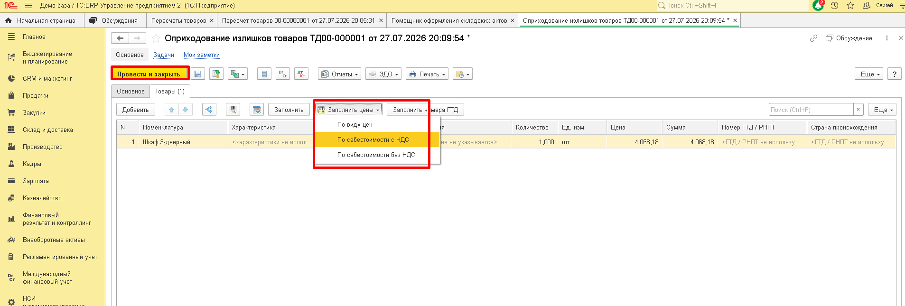The image size is (905, 306).
Task: Click the Заполнить button
Action: 289,110
